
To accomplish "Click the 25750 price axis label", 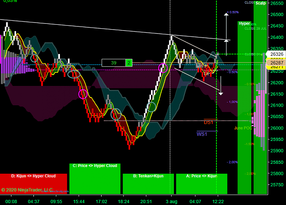I will coord(277,185).
